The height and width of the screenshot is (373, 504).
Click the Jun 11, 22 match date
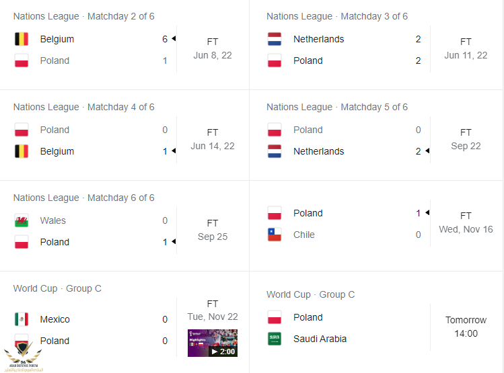(x=466, y=56)
